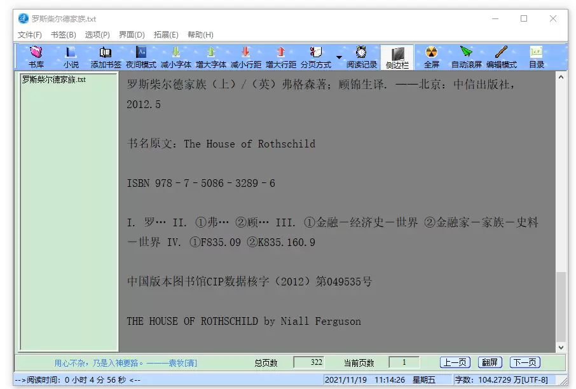
Task: Switch to 夜间模式 night mode
Action: point(141,57)
